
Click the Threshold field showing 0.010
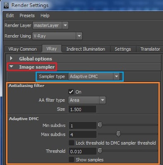(x=82, y=151)
